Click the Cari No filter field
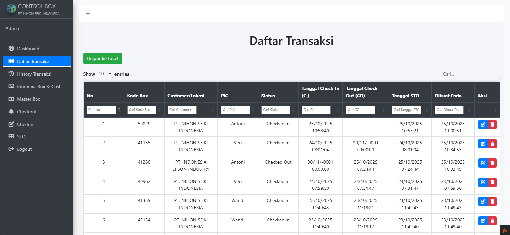 pyautogui.click(x=101, y=110)
